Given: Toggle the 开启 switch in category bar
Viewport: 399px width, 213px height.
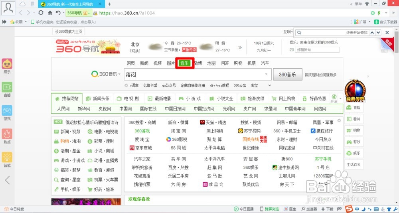Looking at the screenshot, I should coord(334,98).
